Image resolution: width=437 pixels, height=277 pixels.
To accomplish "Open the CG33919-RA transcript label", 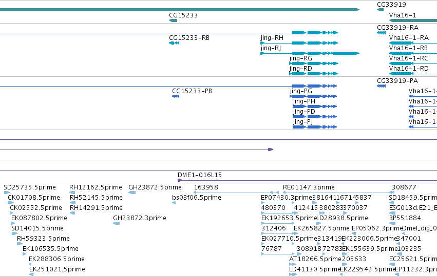I will [x=397, y=28].
